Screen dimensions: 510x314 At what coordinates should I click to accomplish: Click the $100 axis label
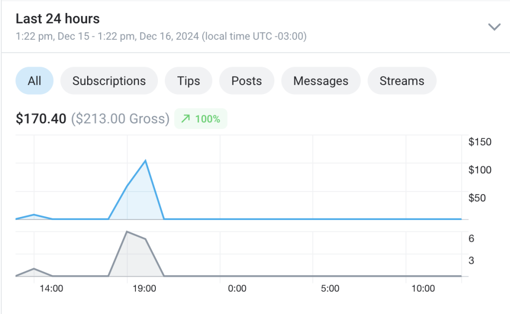pos(480,170)
